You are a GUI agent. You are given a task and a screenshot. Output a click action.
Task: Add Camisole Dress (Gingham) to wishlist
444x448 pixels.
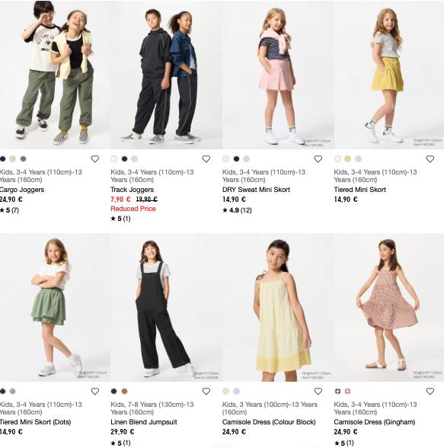[x=430, y=391]
